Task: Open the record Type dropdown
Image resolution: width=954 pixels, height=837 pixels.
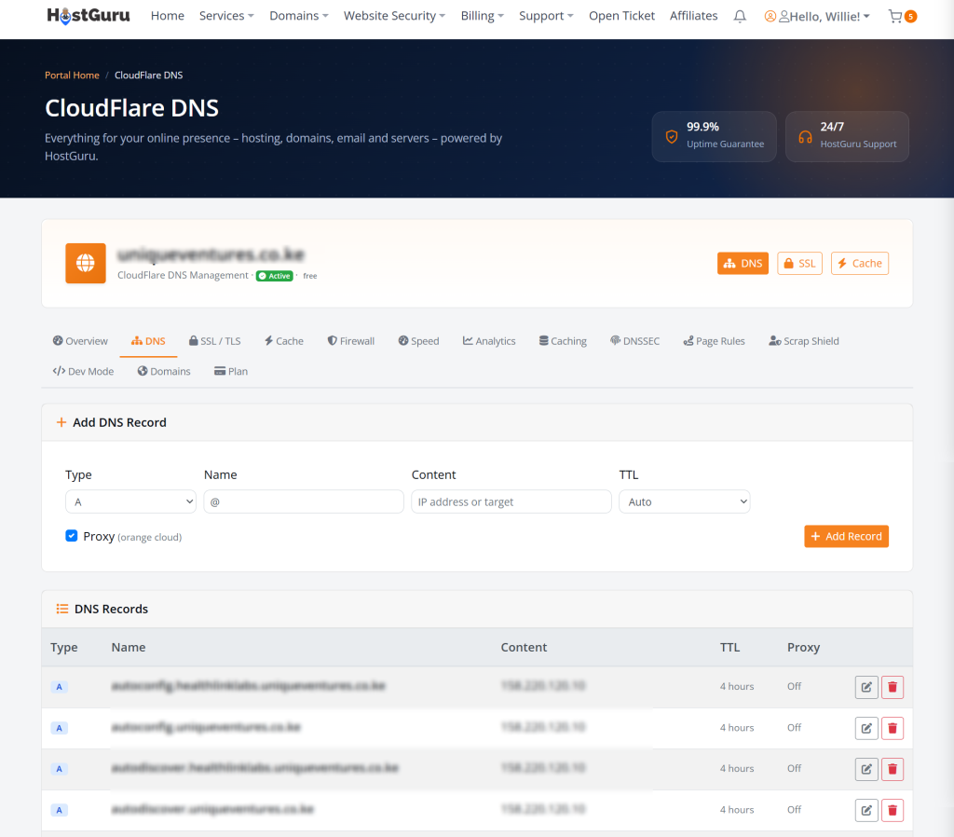Action: tap(130, 501)
